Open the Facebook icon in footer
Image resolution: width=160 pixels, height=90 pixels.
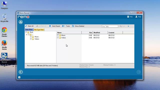point(19,77)
